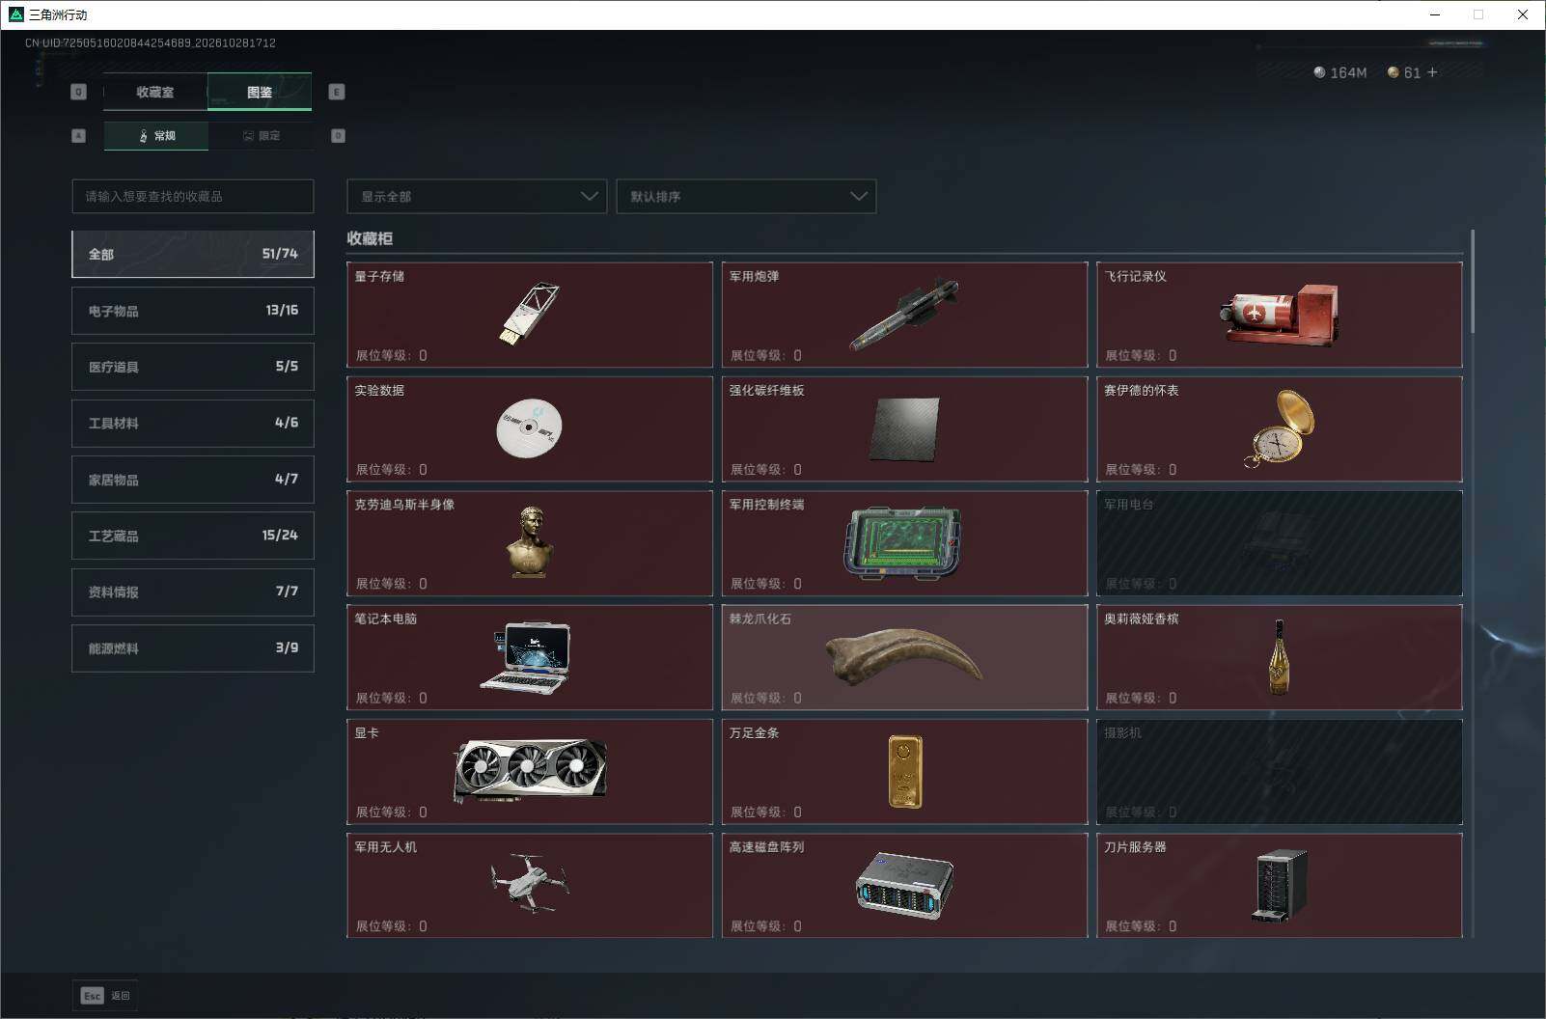Click the 飞行记录仪 red recorder icon
The image size is (1546, 1019).
pyautogui.click(x=1279, y=315)
